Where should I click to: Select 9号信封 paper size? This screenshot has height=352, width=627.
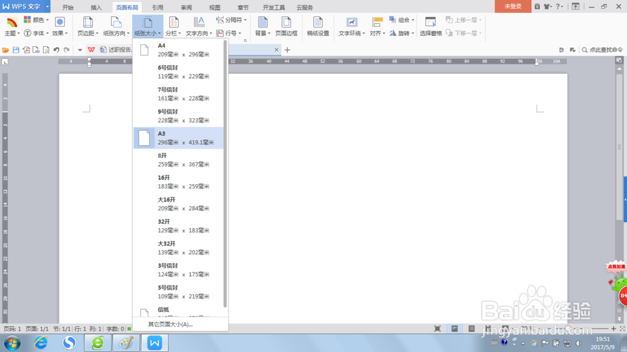click(x=178, y=116)
